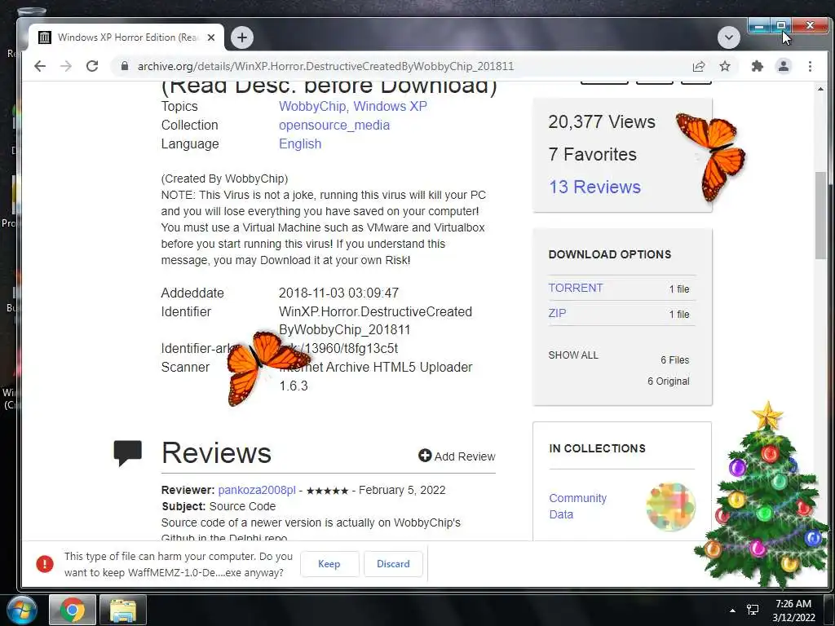This screenshot has width=835, height=626.
Task: Expand the tab search dropdown arrow
Action: (x=728, y=37)
